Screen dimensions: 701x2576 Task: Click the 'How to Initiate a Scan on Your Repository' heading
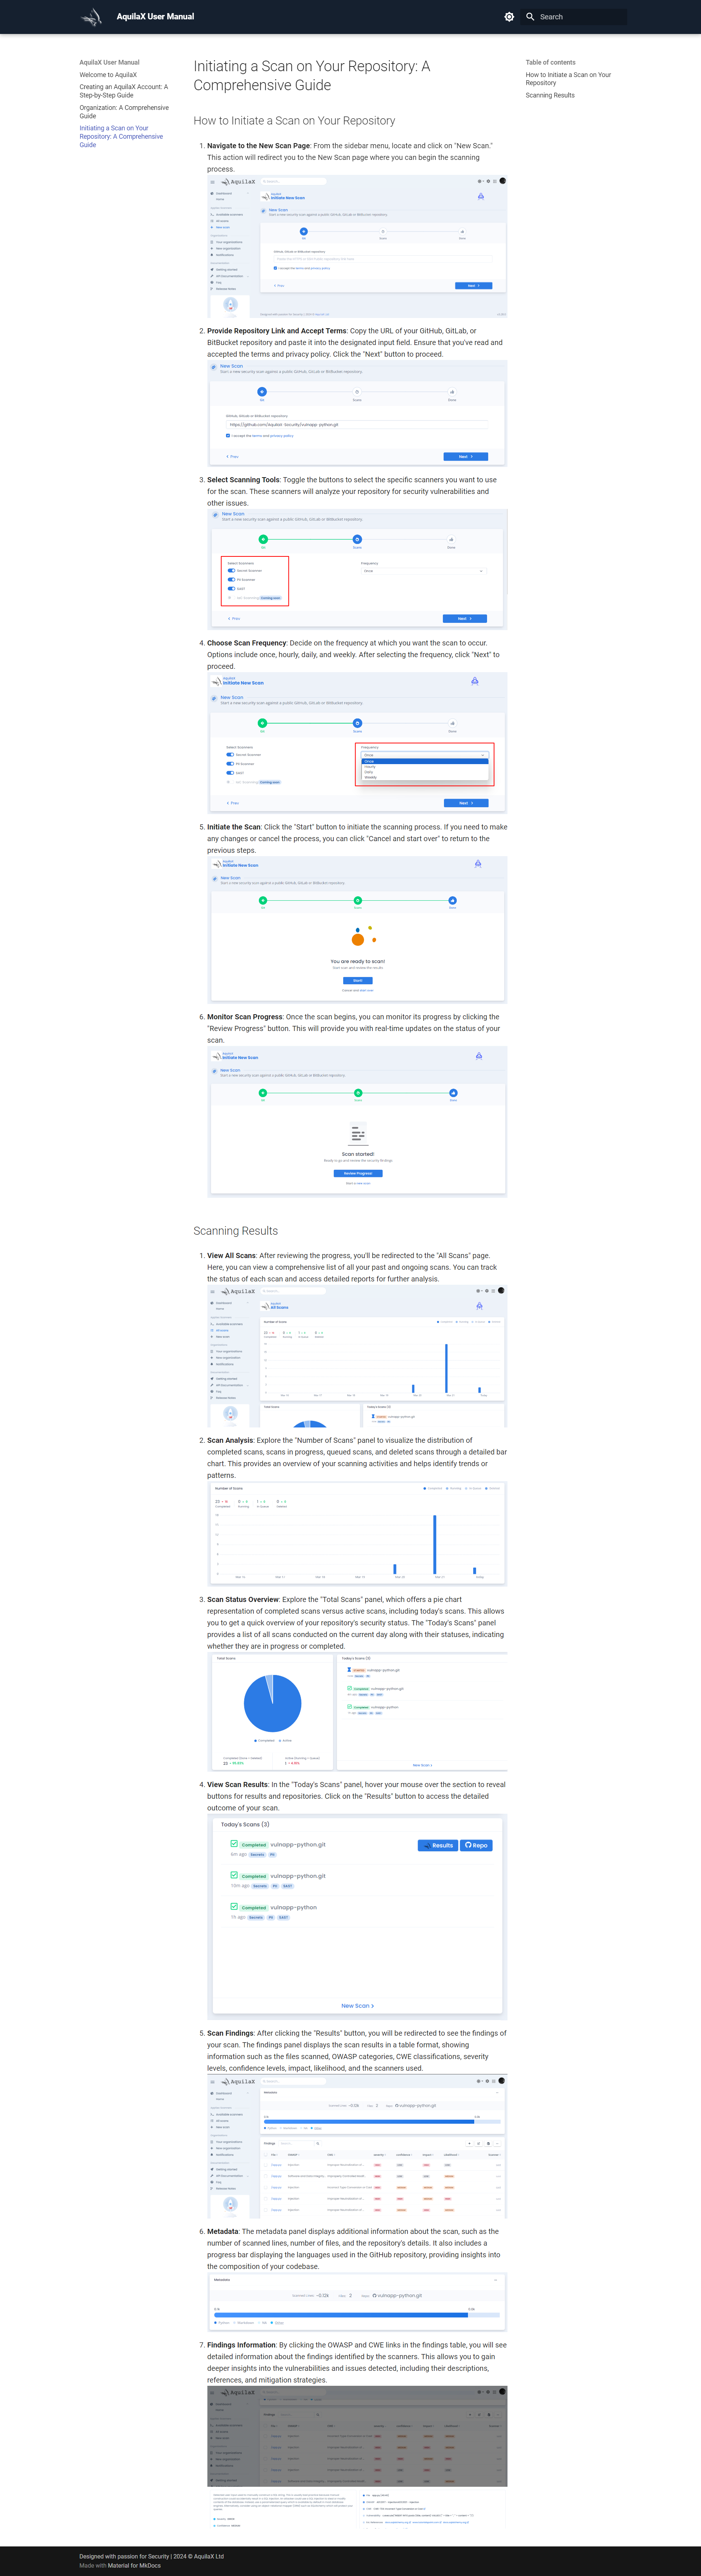pos(294,121)
